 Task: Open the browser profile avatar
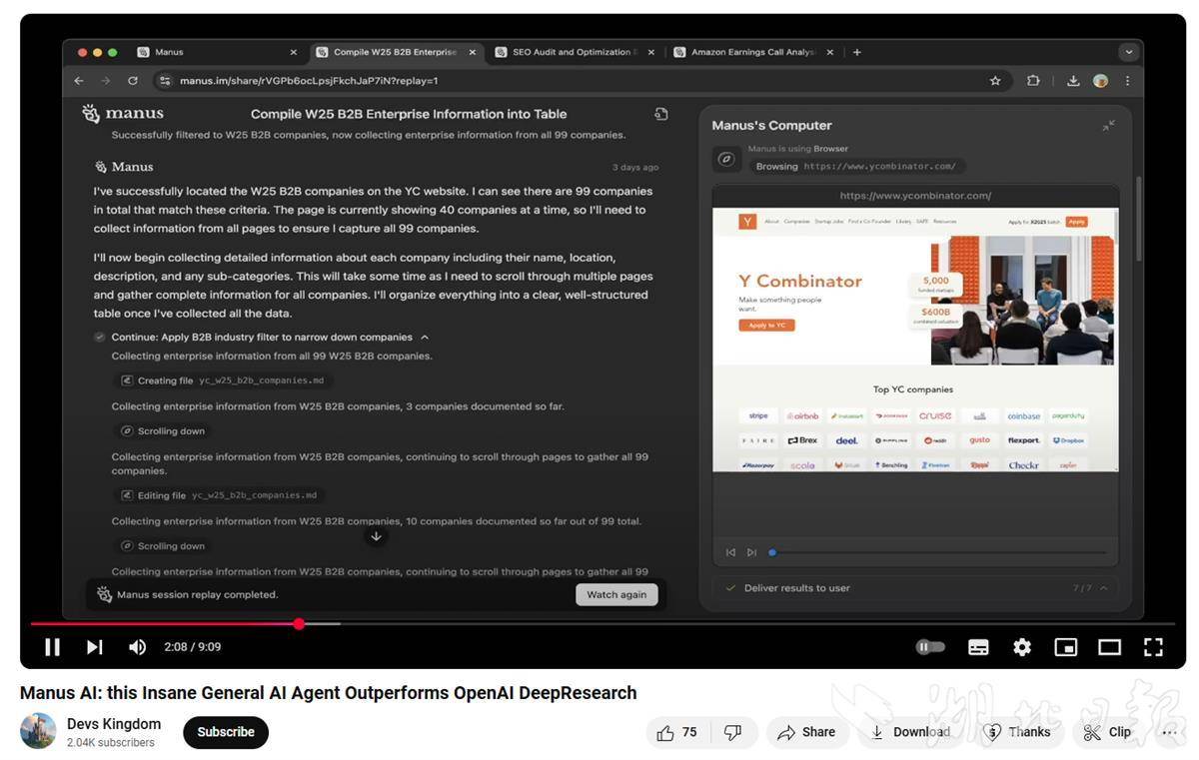[1101, 81]
